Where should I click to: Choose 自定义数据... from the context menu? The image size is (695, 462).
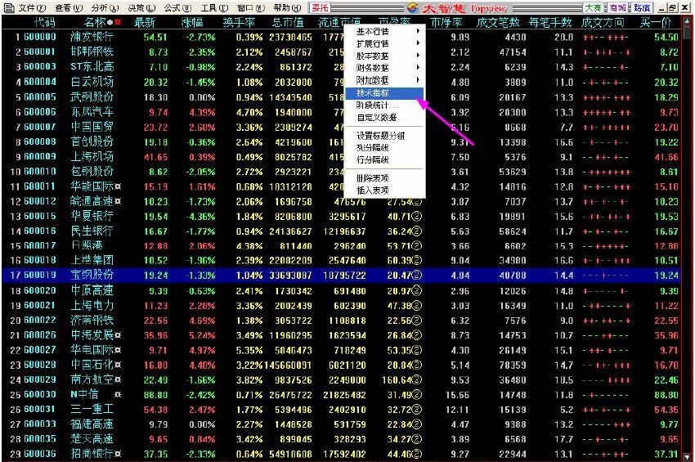coord(384,118)
